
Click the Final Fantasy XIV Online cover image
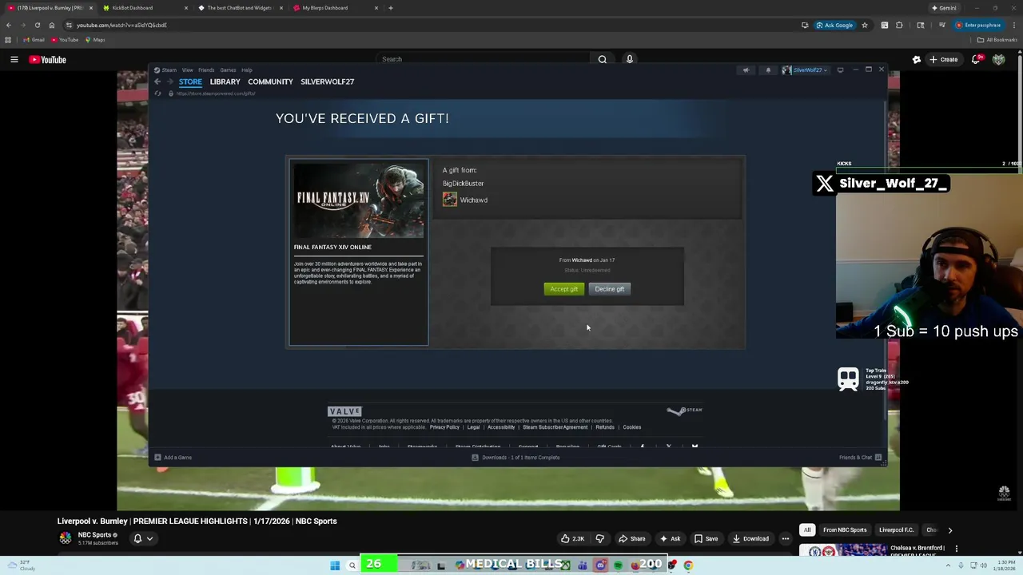[x=358, y=200]
